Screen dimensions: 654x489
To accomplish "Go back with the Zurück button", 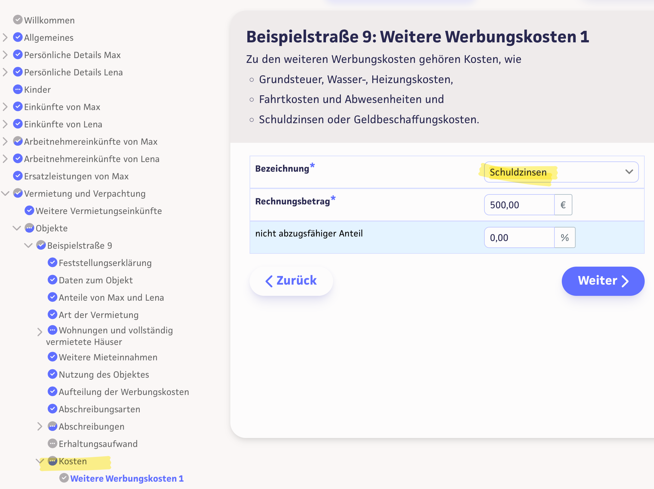I will coord(291,280).
